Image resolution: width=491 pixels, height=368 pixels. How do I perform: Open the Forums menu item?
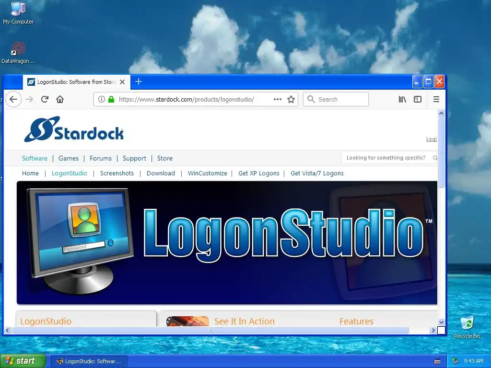click(x=101, y=158)
